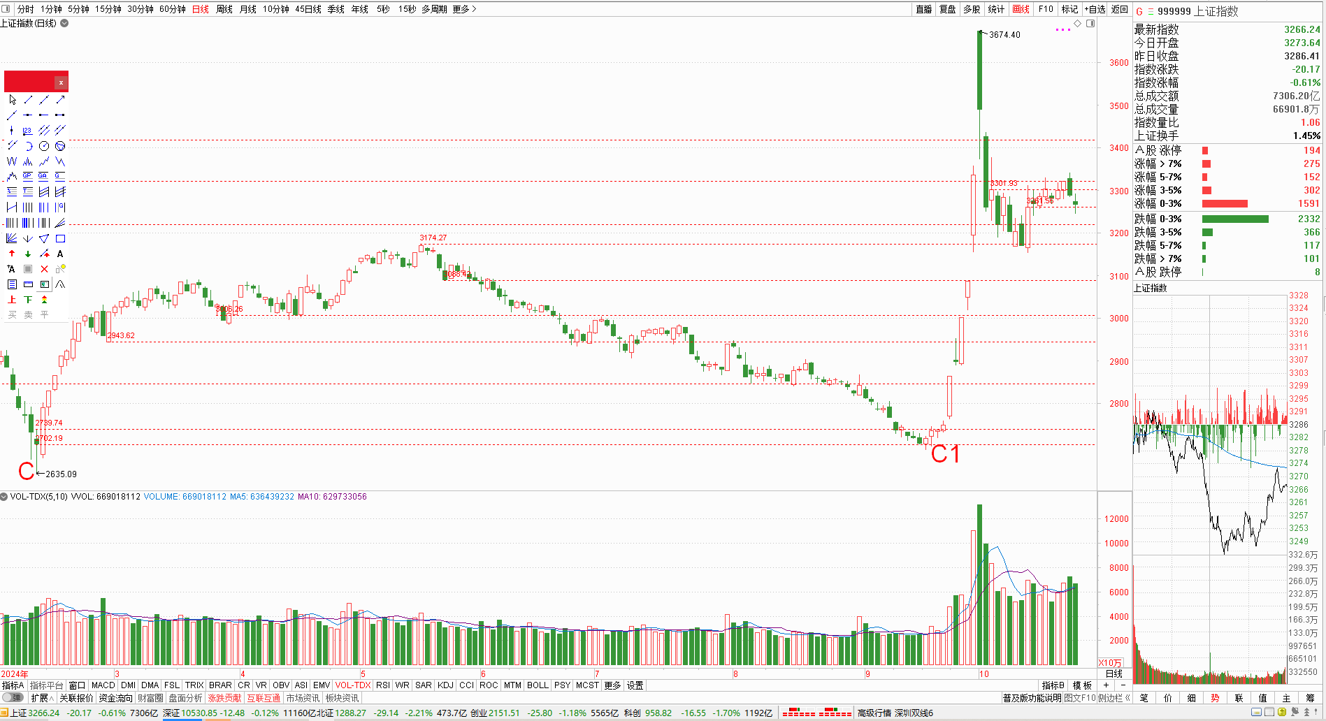This screenshot has height=721, width=1326.
Task: Select the green down-arrow marker tool
Action: [x=28, y=254]
